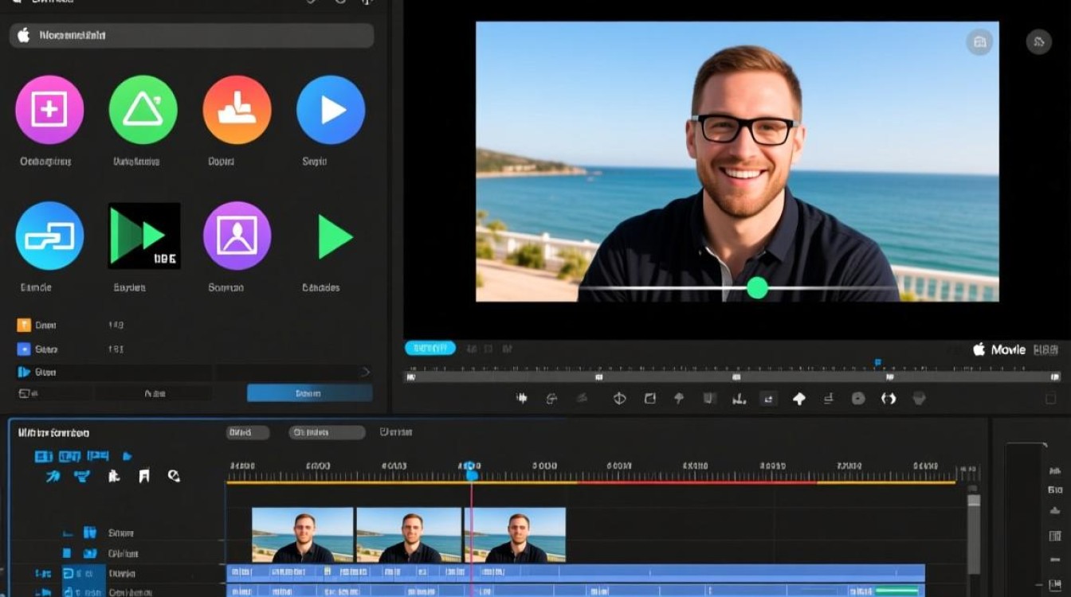Click the stepped-lines icon in the viewer toolbar
This screenshot has height=597, width=1071.
[829, 399]
